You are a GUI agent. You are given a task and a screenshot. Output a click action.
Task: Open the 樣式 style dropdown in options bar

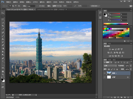[57, 6]
